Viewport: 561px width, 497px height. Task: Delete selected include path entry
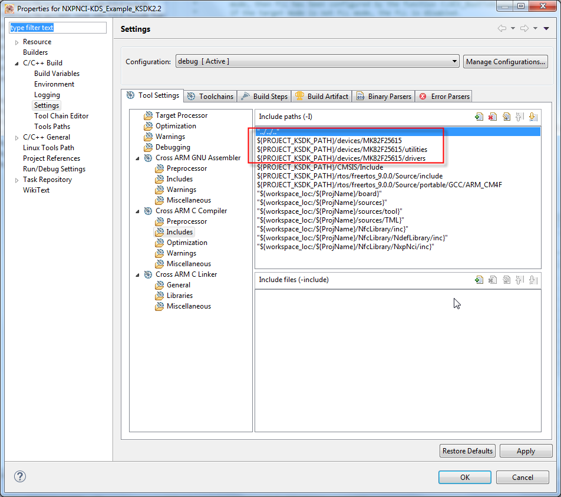point(493,117)
